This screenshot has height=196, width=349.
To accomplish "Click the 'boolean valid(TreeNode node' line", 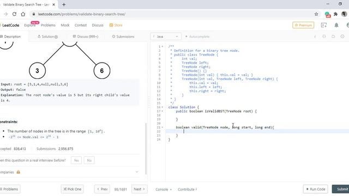I will [x=225, y=127].
